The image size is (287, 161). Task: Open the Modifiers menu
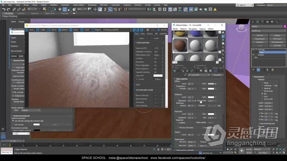tap(54, 5)
